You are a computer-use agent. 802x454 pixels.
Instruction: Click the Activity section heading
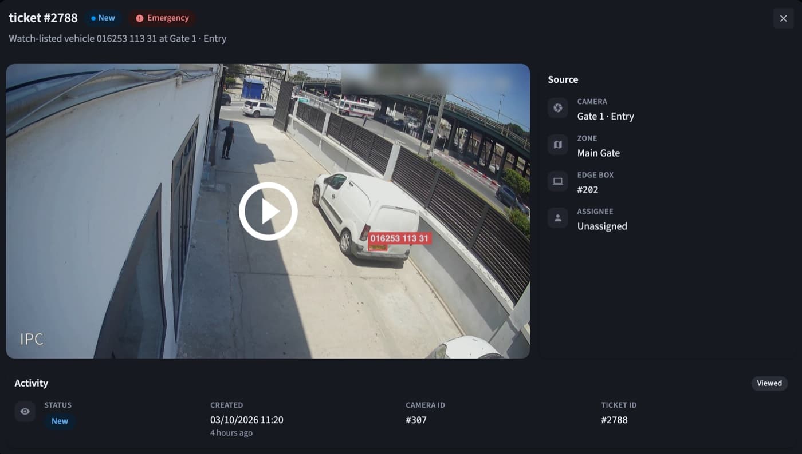[32, 383]
